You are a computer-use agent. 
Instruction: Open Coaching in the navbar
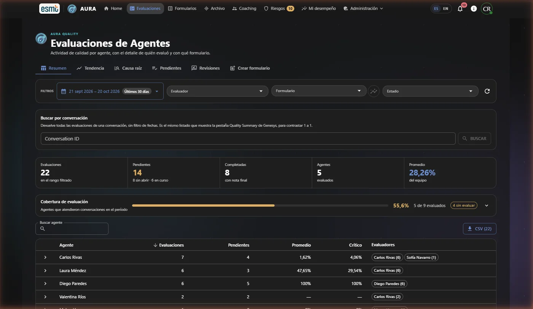tap(244, 8)
